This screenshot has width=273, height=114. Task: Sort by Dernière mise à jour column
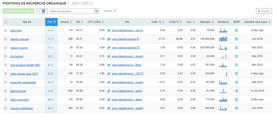pos(257,22)
